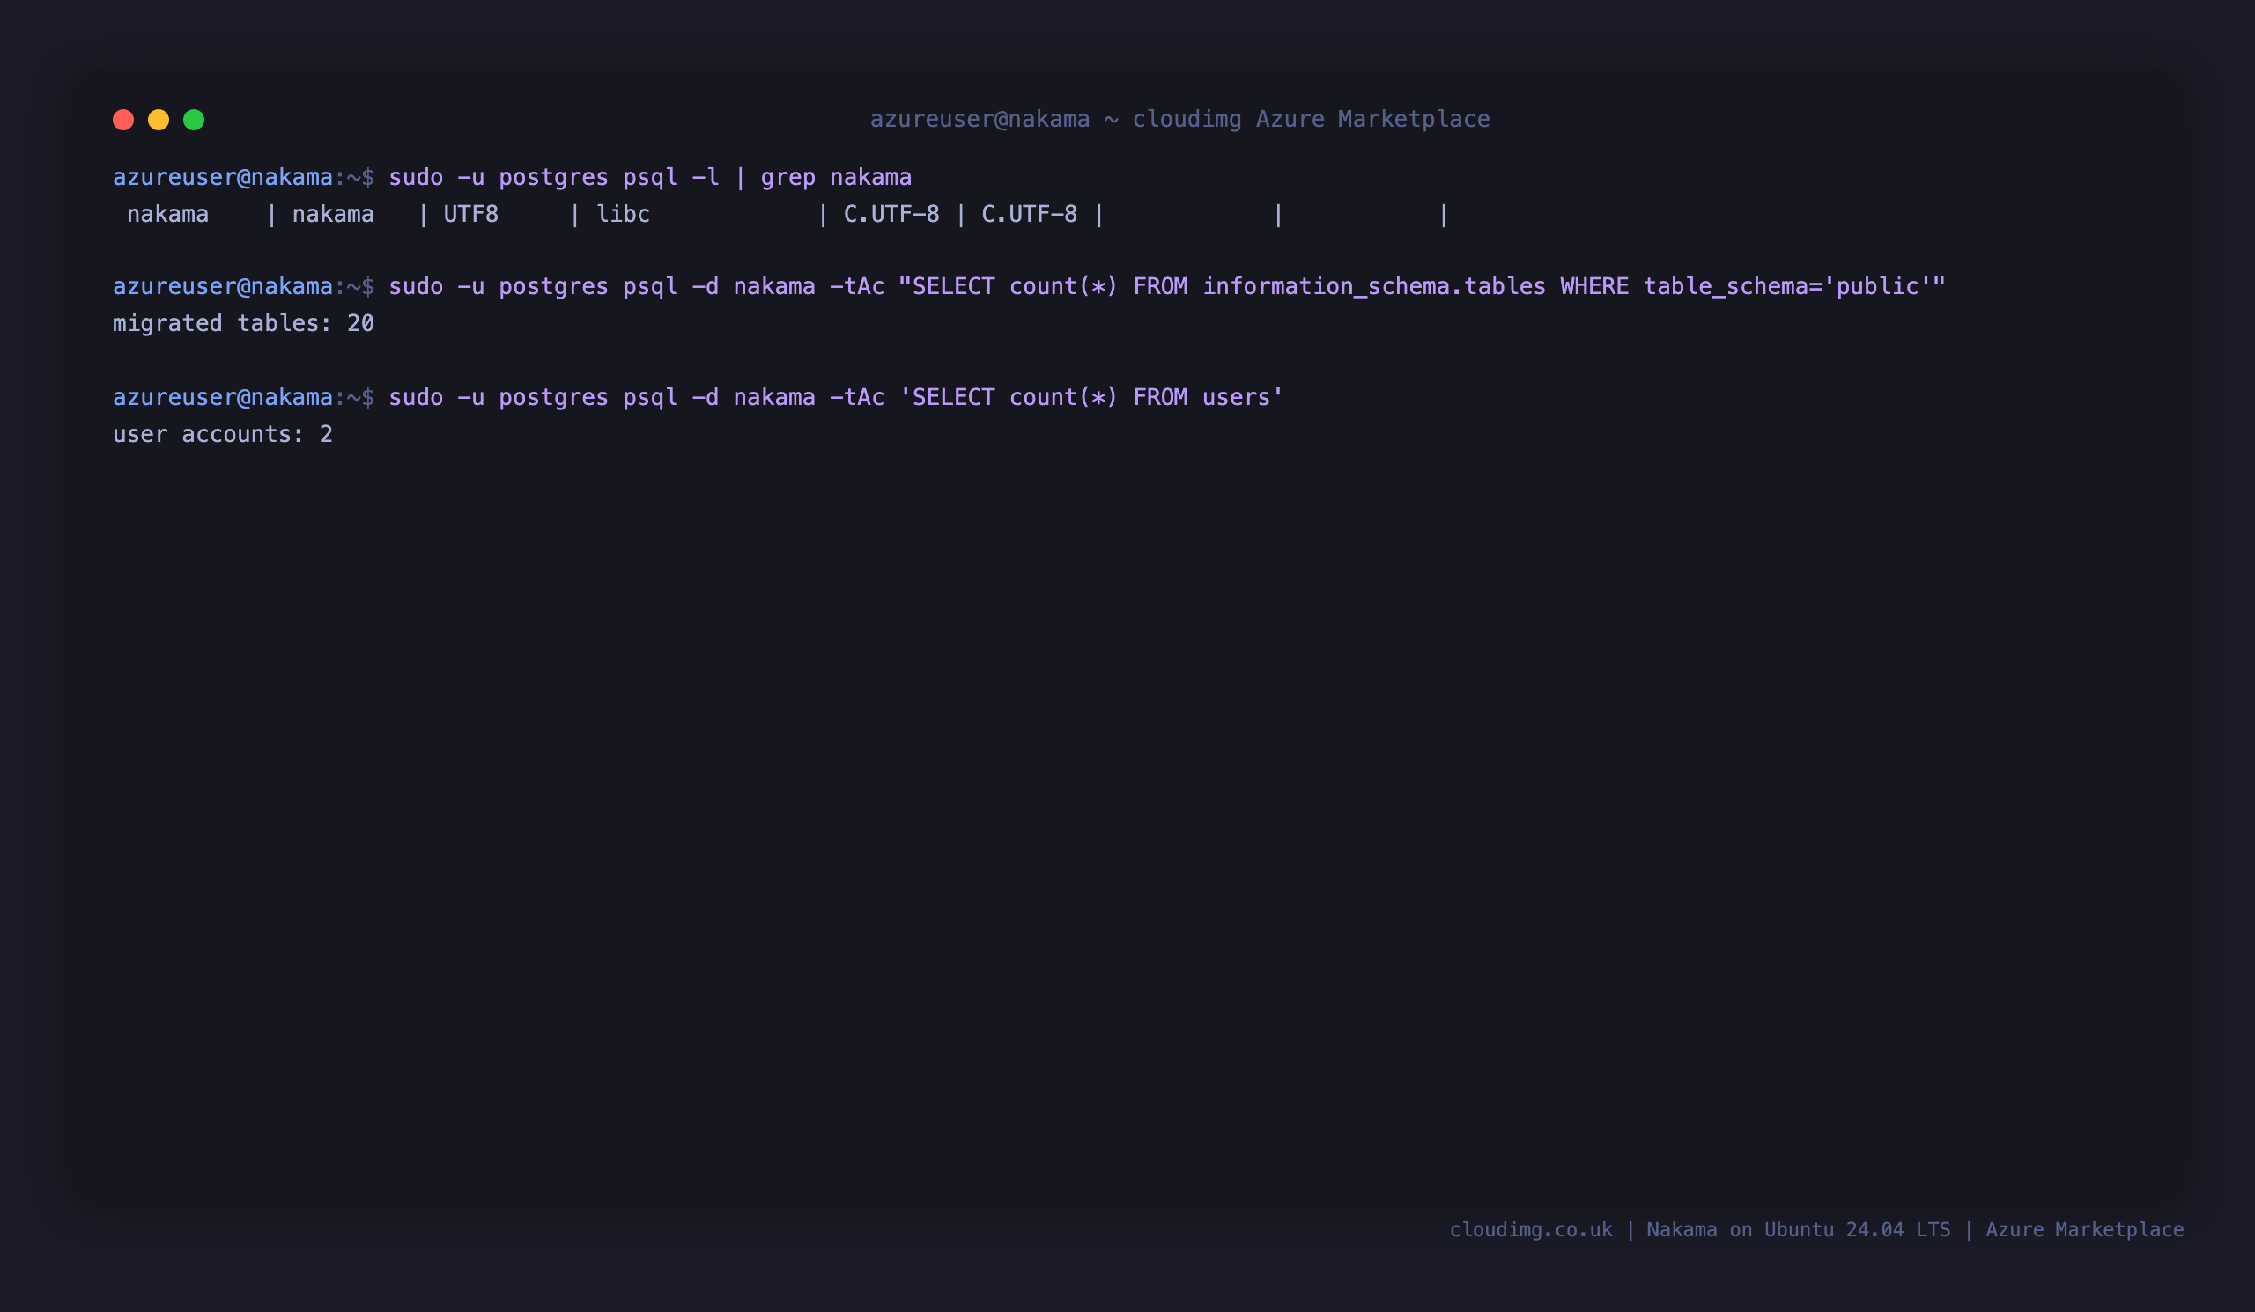The image size is (2255, 1312).
Task: Click the yellow minimize window dot
Action: click(x=159, y=120)
